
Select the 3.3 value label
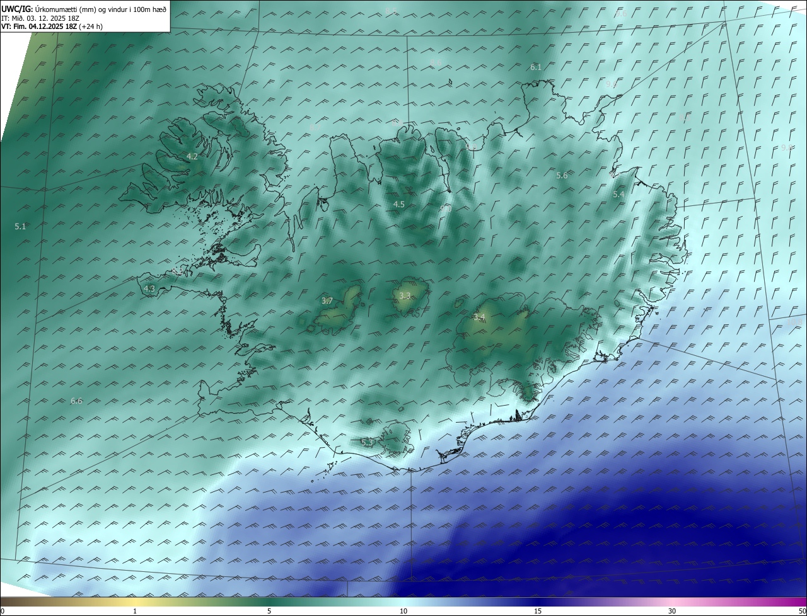point(405,296)
